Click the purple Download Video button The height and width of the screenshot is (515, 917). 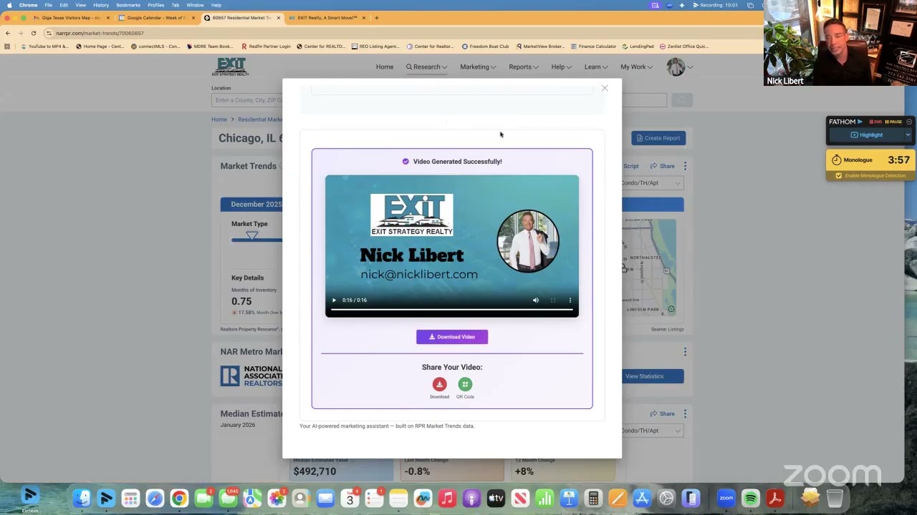(x=452, y=337)
